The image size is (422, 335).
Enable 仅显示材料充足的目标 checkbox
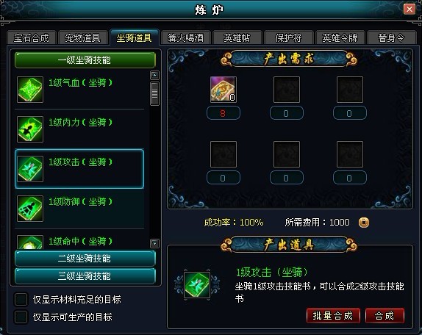pyautogui.click(x=21, y=299)
